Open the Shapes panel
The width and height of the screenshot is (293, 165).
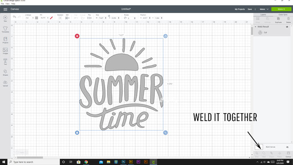5,72
